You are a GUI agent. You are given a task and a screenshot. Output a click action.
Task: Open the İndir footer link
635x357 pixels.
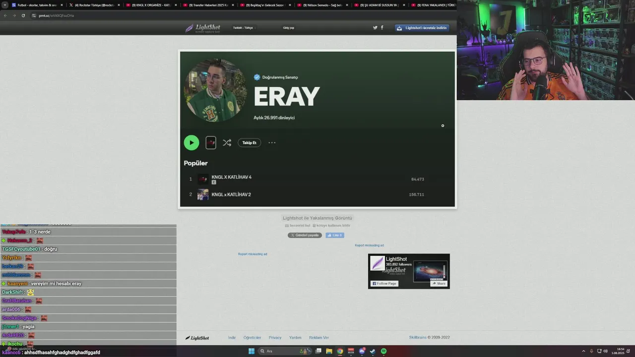(232, 338)
